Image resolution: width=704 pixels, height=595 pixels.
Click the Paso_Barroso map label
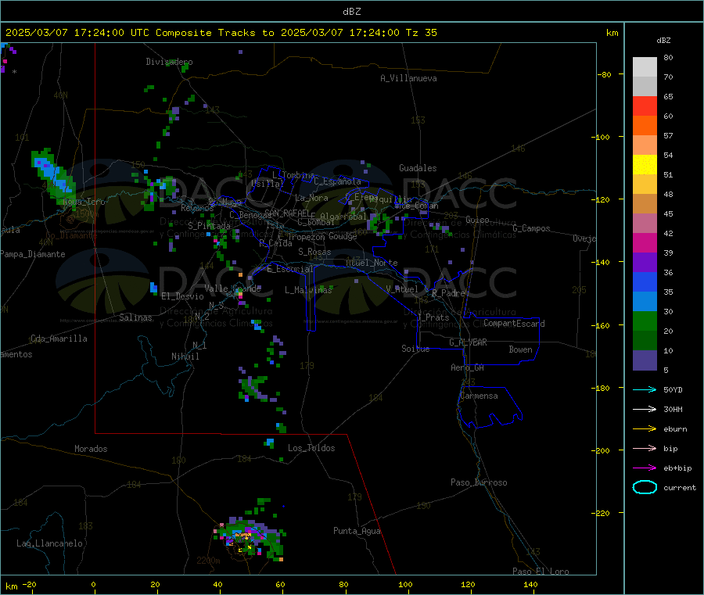point(479,482)
